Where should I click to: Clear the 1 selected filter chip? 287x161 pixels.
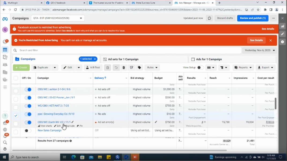pyautogui.click(x=95, y=59)
